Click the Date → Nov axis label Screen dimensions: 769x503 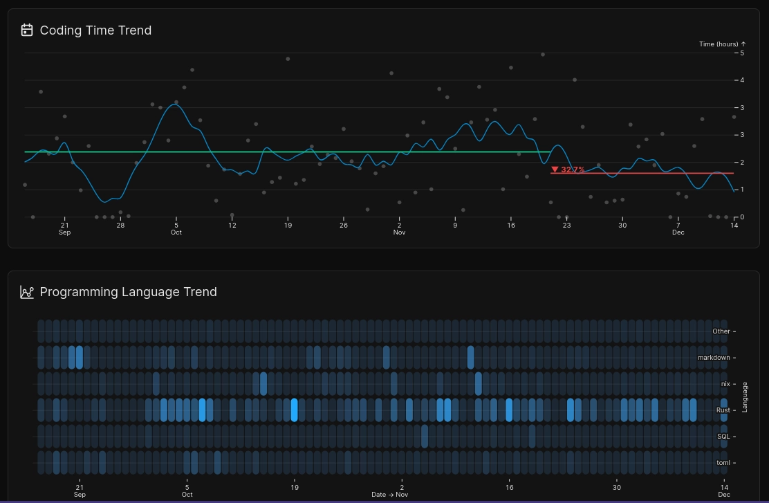(390, 494)
